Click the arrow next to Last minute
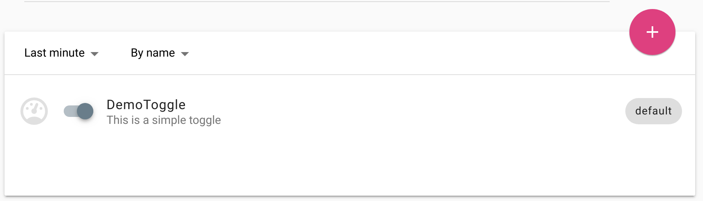The image size is (703, 201). tap(95, 54)
